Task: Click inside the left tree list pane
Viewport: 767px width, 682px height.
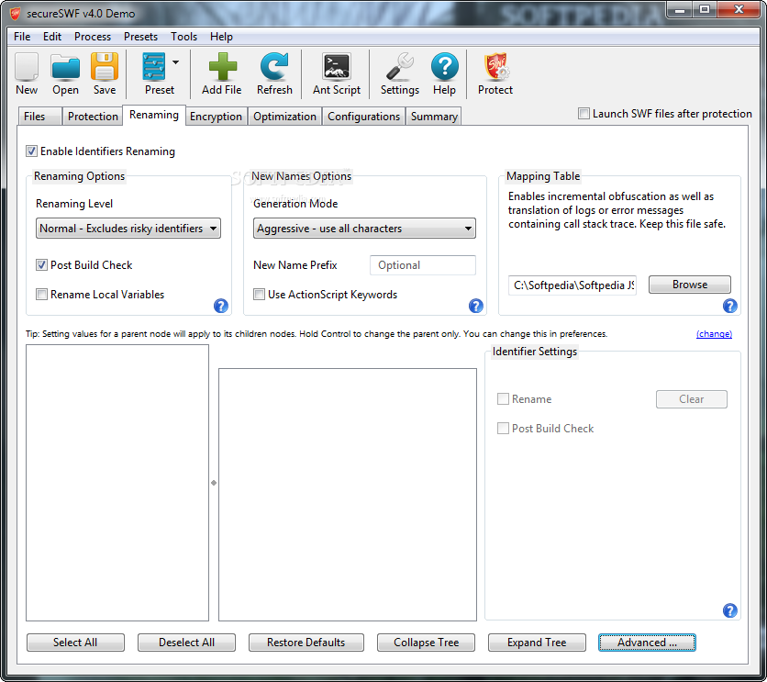Action: (x=117, y=483)
